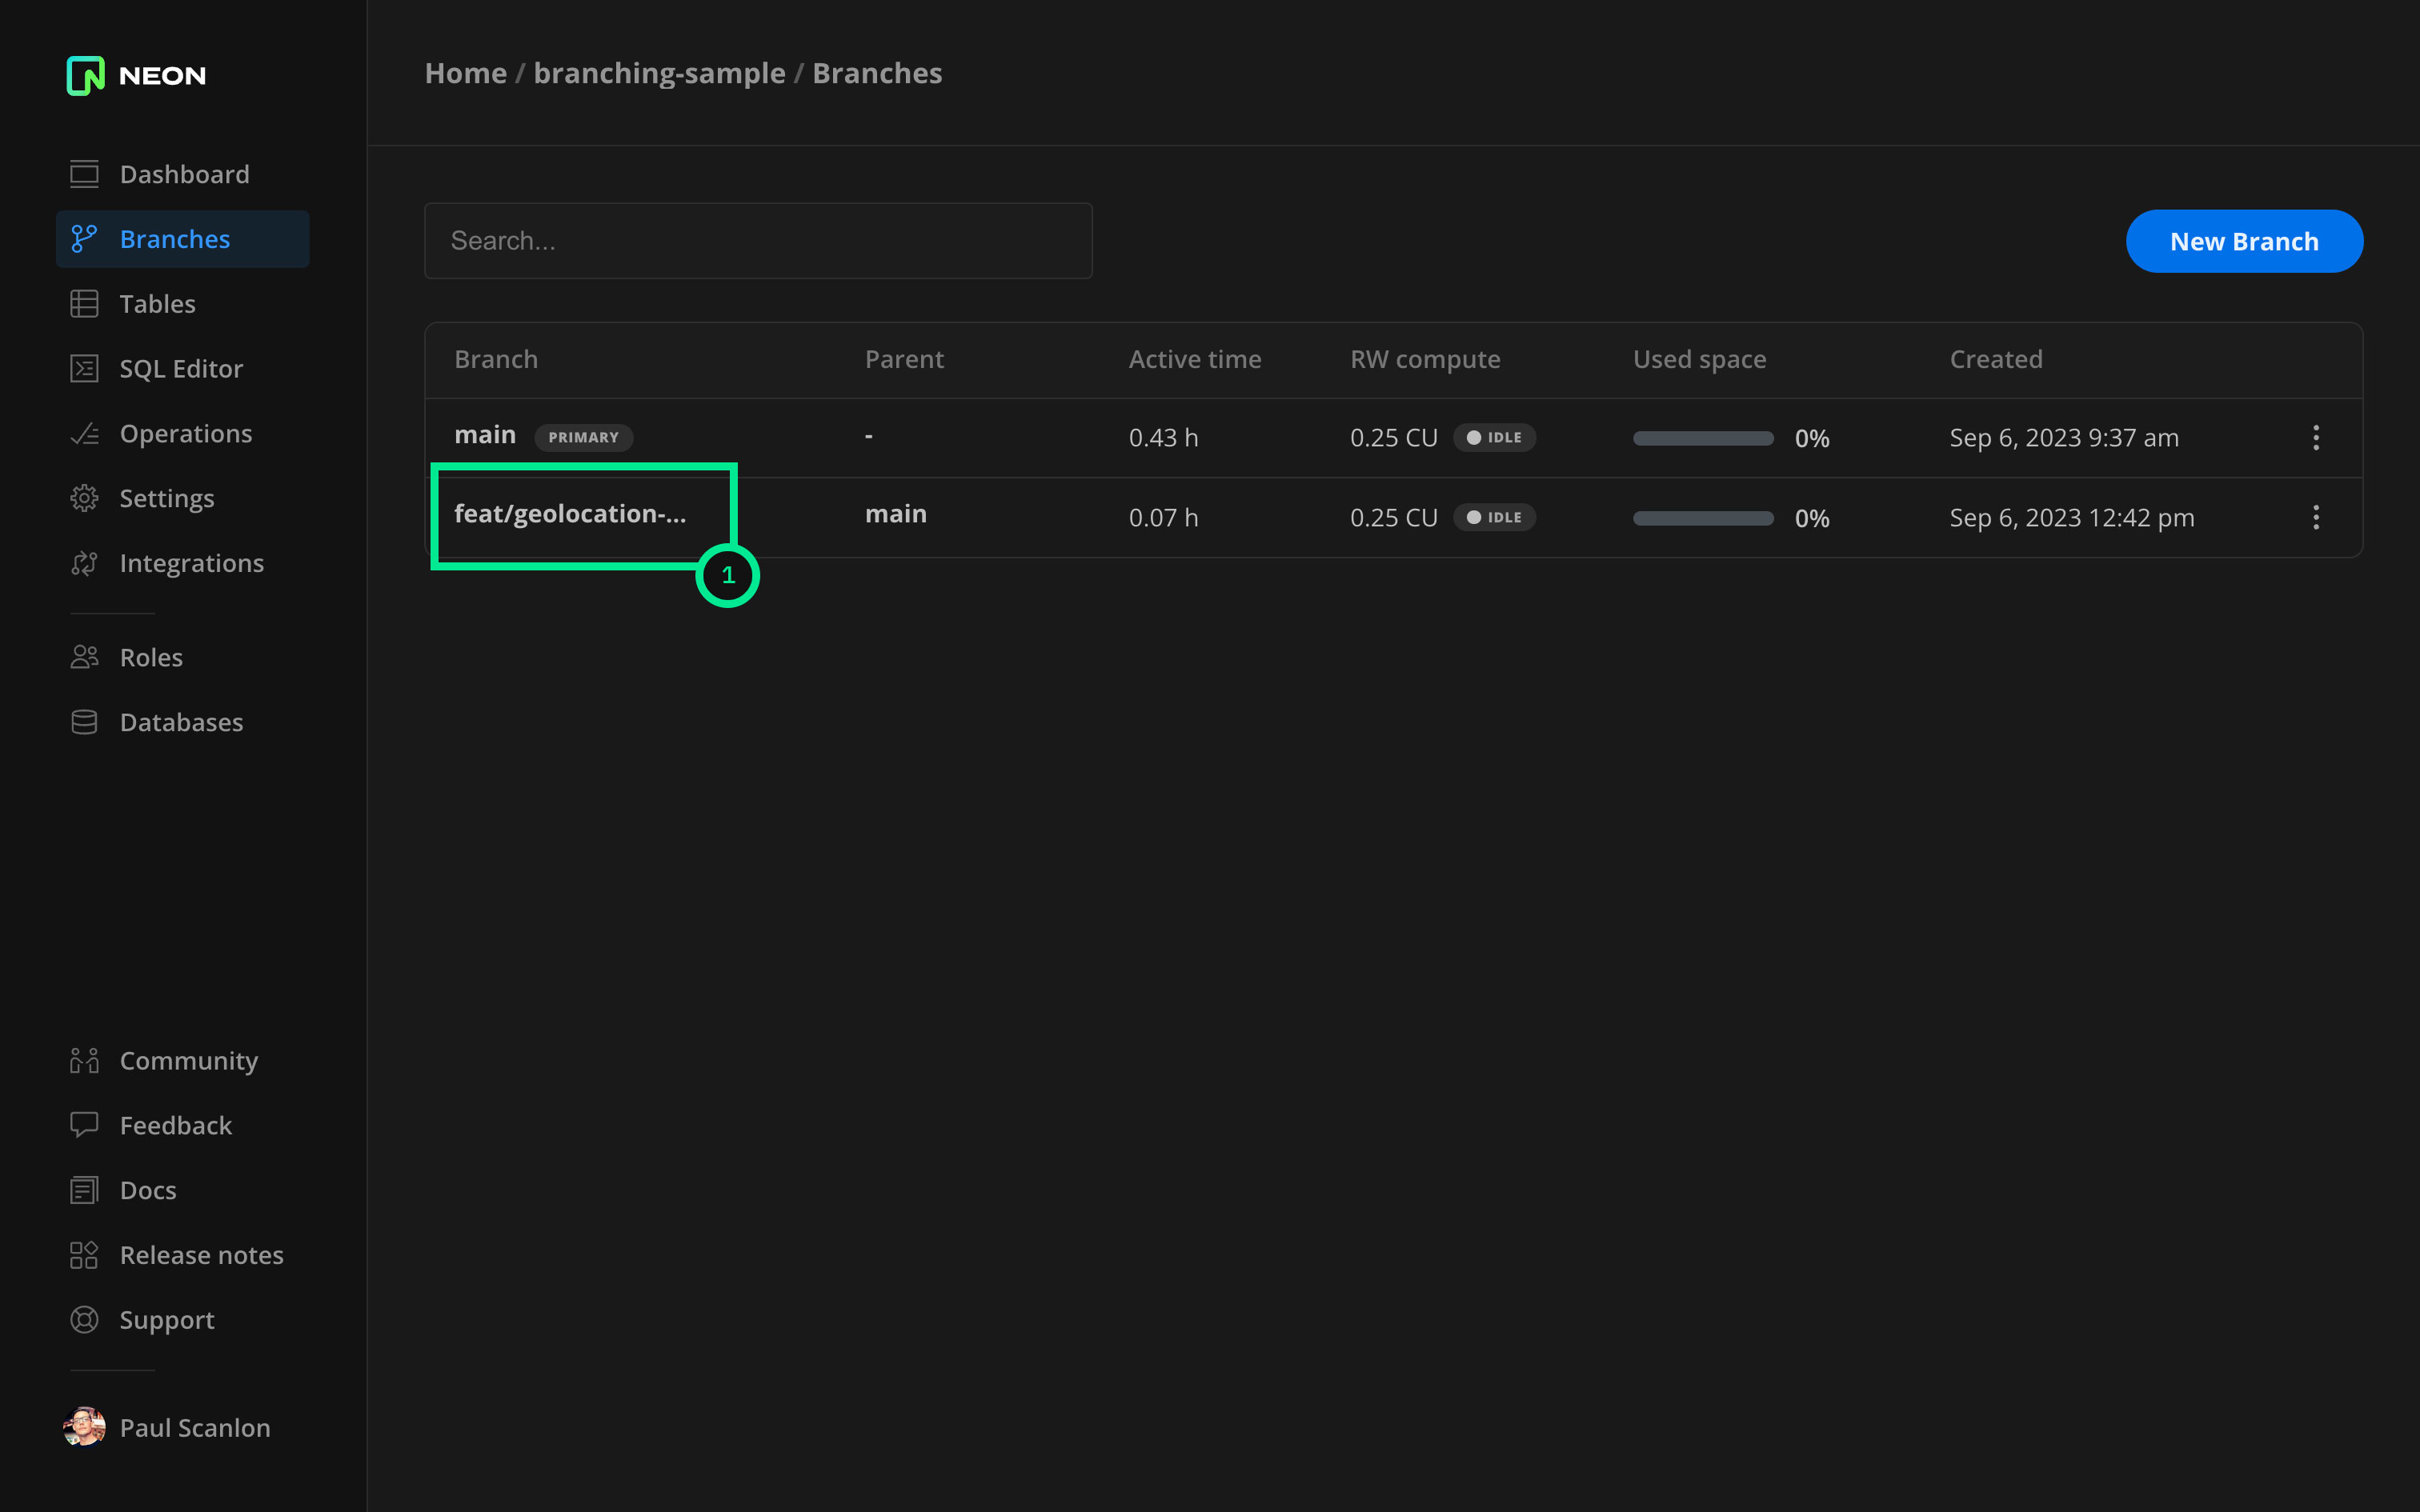Open Release notes from the sidebar

tap(200, 1255)
